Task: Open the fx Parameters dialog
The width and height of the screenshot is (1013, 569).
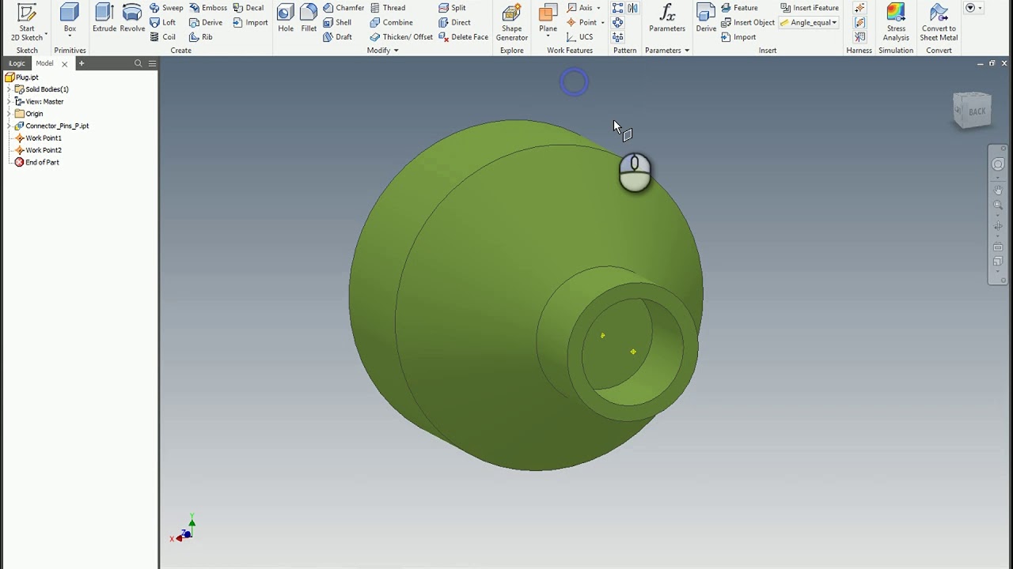Action: coord(667,18)
